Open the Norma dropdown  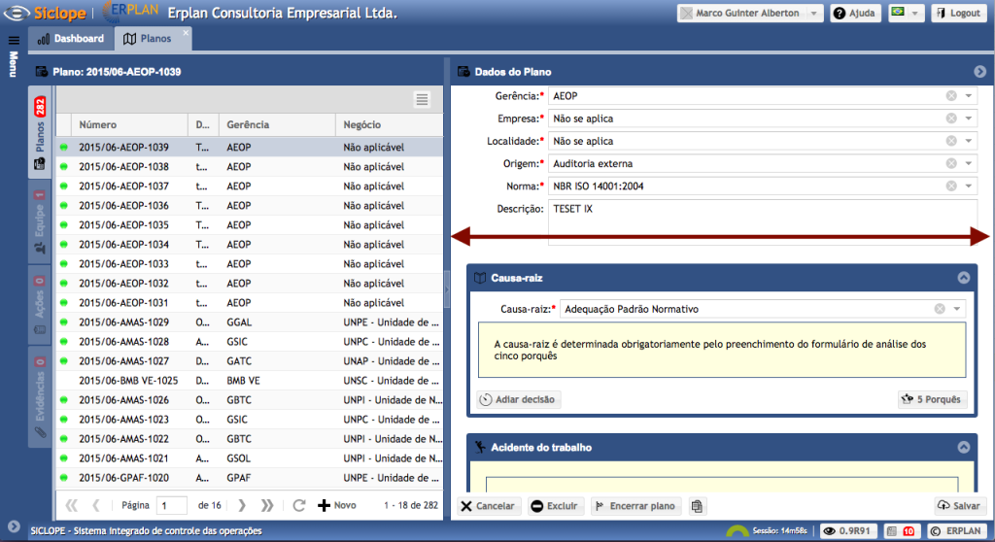coord(969,186)
